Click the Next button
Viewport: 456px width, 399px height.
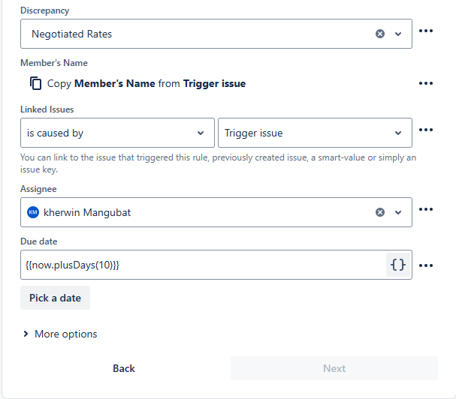334,368
